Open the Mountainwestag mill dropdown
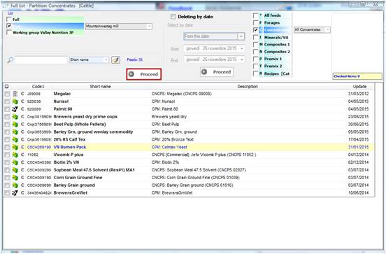386x254 pixels. point(149,27)
